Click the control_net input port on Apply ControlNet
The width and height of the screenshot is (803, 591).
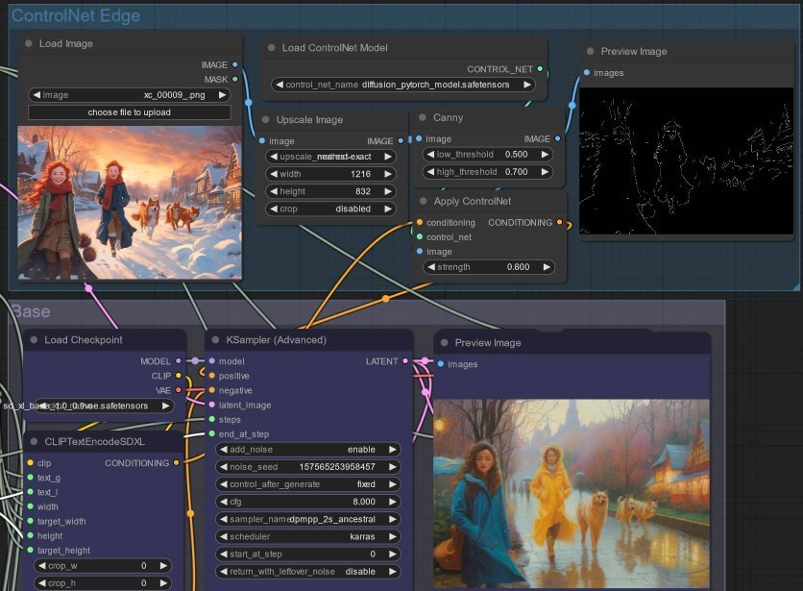420,236
